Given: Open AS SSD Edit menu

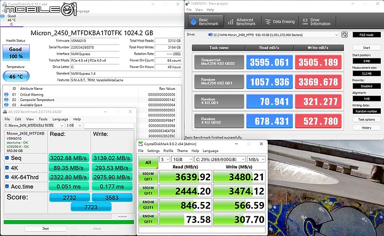Looking at the screenshot, I should click(18, 119).
